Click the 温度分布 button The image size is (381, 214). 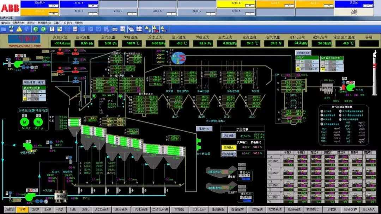pyautogui.click(x=204, y=129)
